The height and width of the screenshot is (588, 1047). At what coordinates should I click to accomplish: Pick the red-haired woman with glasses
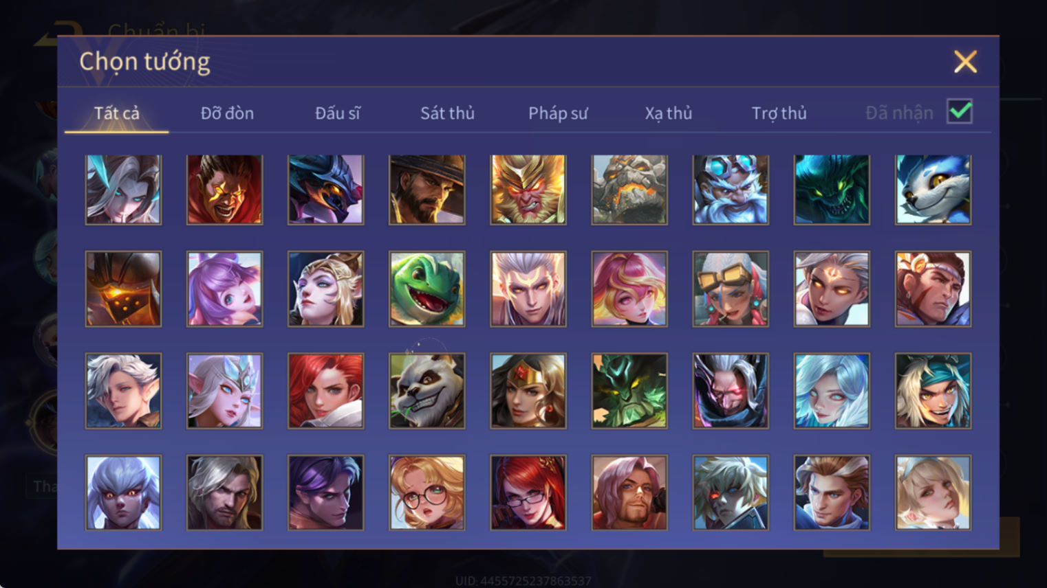coord(528,493)
